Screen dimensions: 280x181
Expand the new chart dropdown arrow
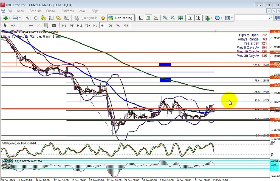click(10, 18)
